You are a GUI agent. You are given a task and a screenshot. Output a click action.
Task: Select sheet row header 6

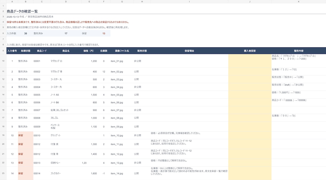(3, 33)
